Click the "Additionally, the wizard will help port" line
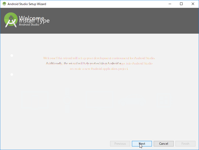Image resolution: width=199 pixels, height=150 pixels. 99,63
